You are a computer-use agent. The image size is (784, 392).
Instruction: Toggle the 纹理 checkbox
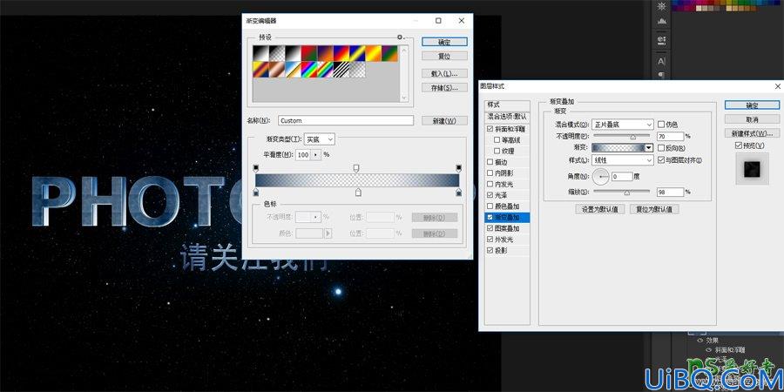coord(497,151)
